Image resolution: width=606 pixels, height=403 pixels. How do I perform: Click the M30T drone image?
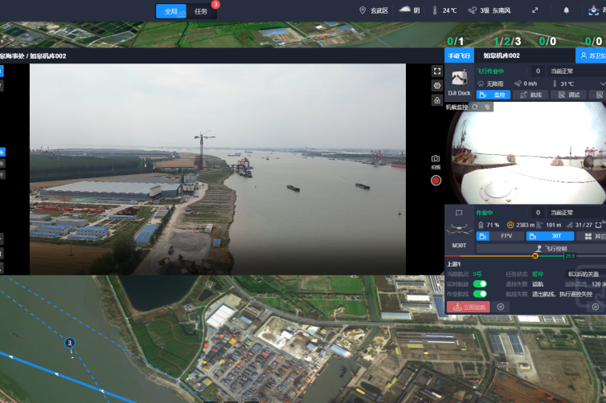(459, 230)
